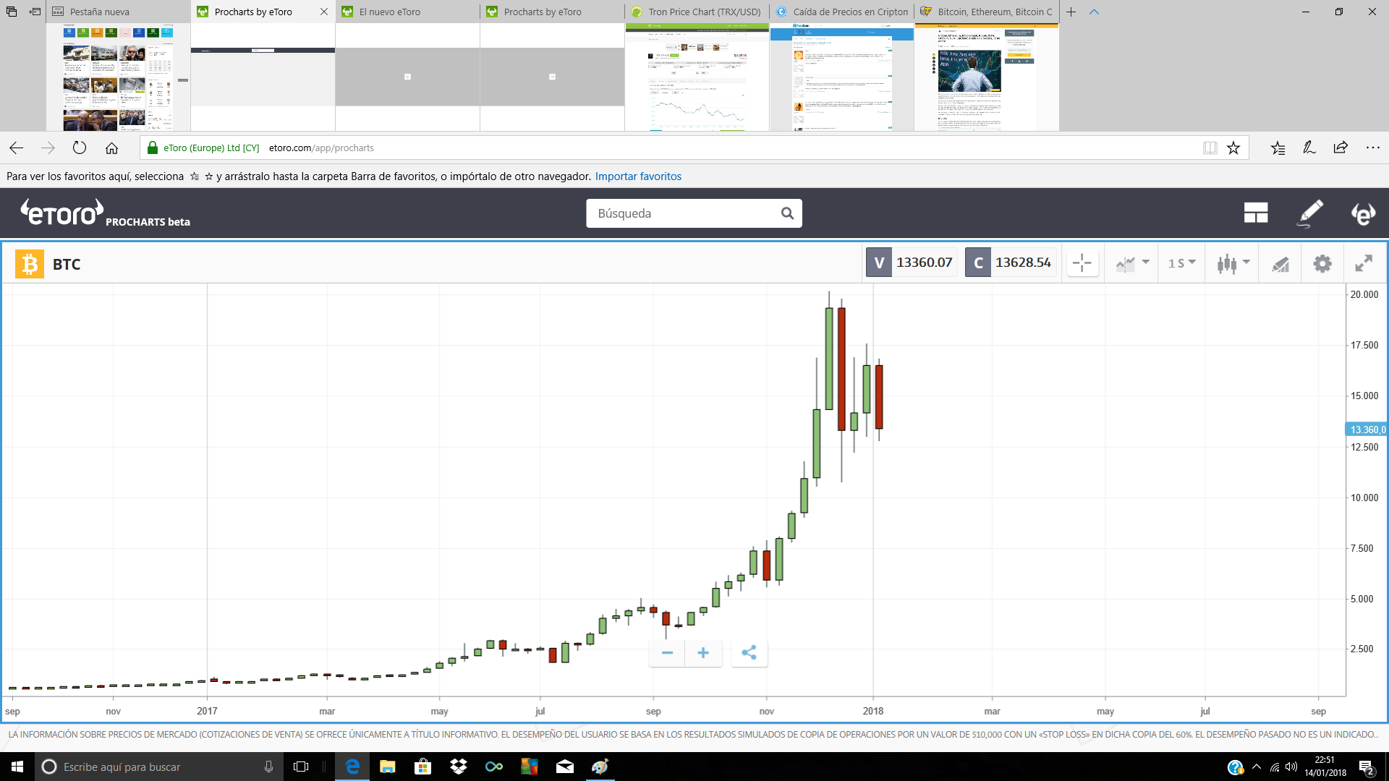This screenshot has width=1389, height=781.
Task: Click the C buy price button
Action: pos(1011,263)
